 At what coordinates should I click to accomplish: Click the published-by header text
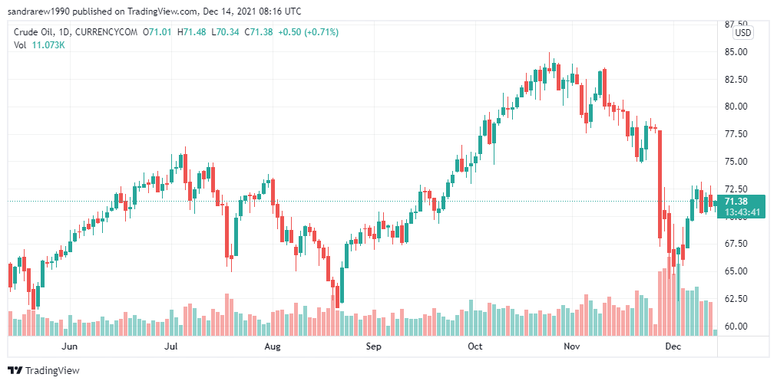tap(154, 11)
